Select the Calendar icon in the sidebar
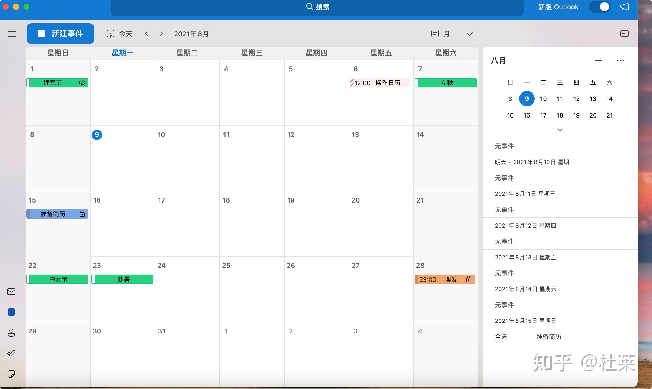Screen dimensions: 652x389 click(x=12, y=312)
